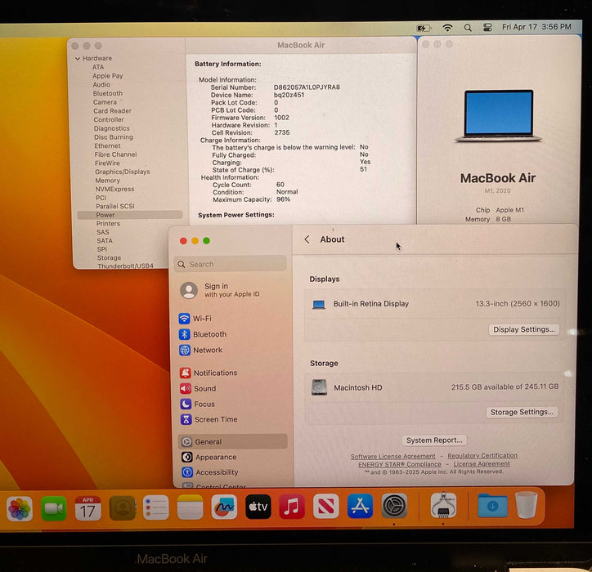Screen dimensions: 592x572
Task: Open Reminders app in the Dock
Action: click(156, 508)
